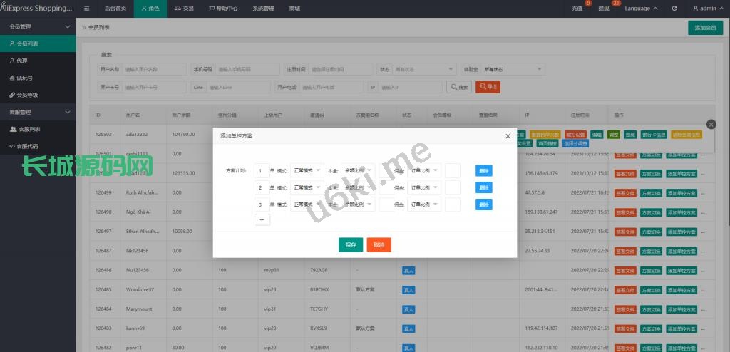The height and width of the screenshot is (352, 730).
Task: Click the green 保存 button
Action: [351, 244]
